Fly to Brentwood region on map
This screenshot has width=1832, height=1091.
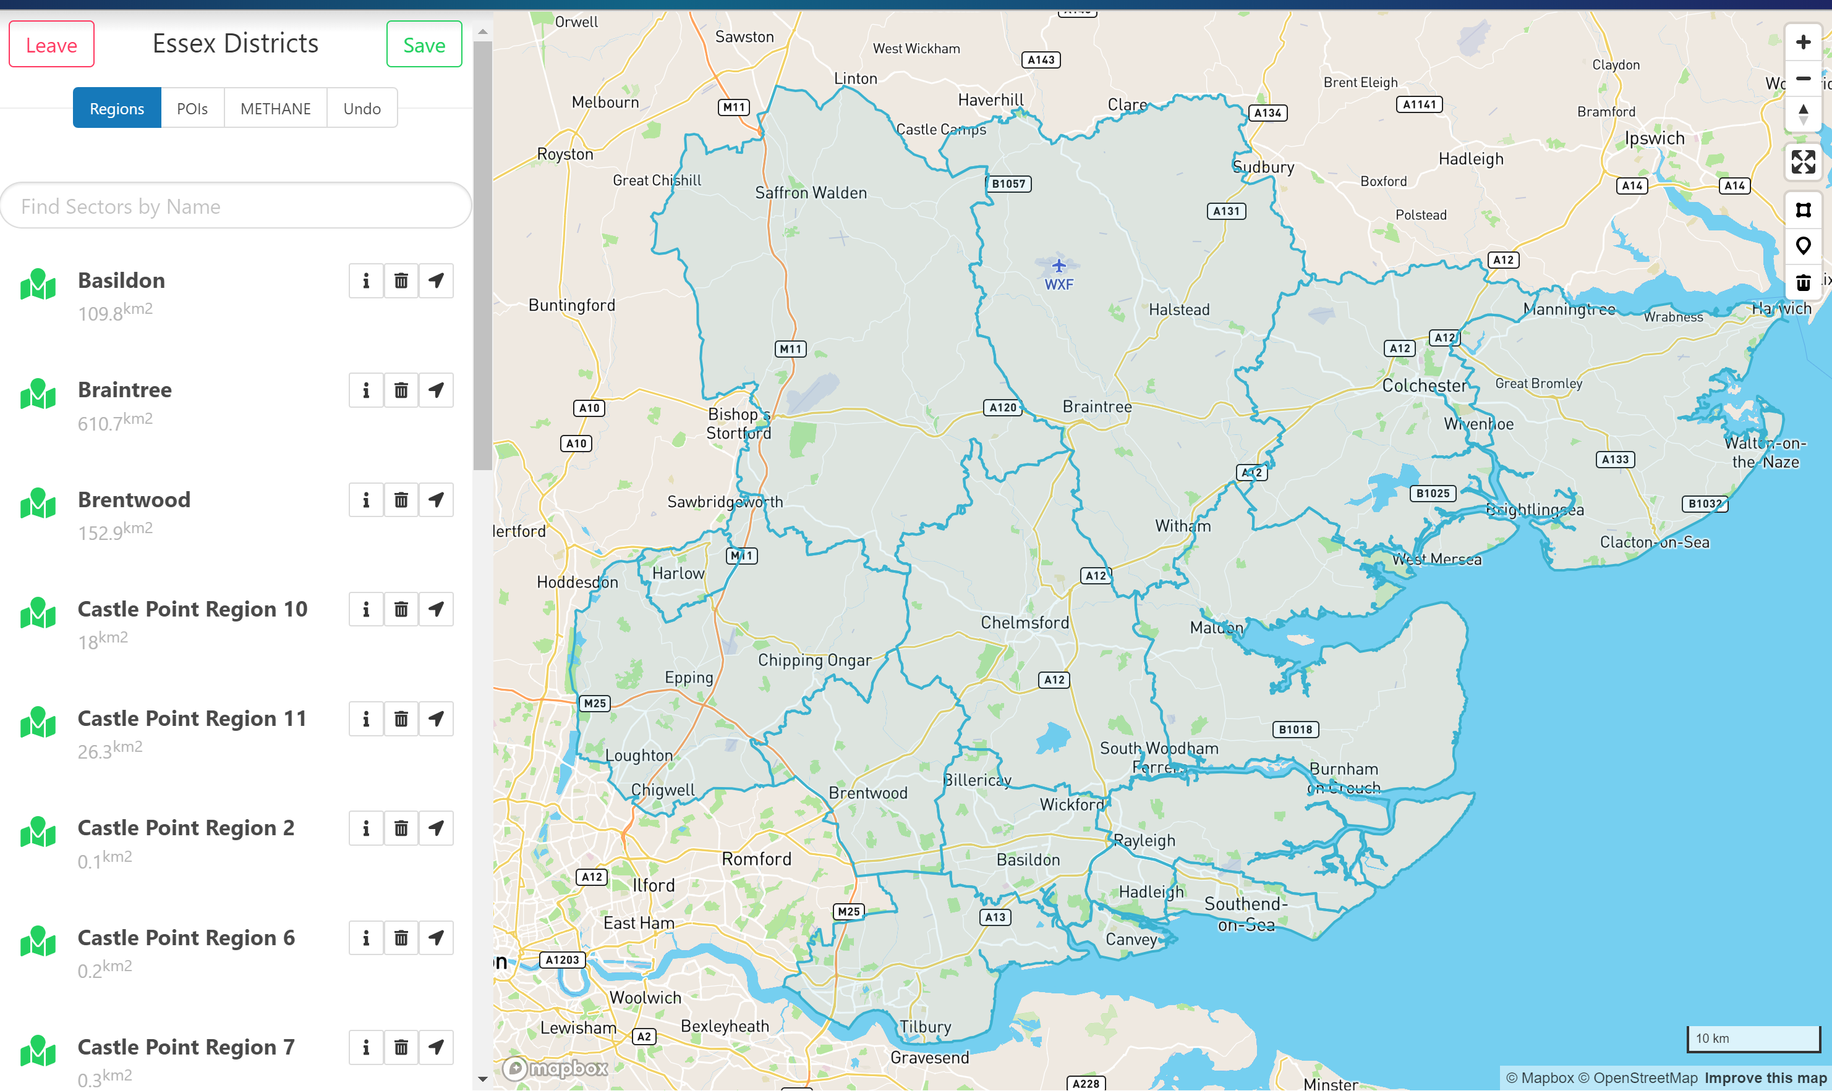click(x=437, y=500)
